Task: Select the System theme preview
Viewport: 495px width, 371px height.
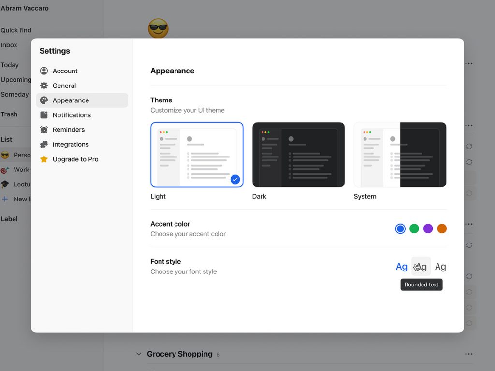Action: pyautogui.click(x=400, y=155)
